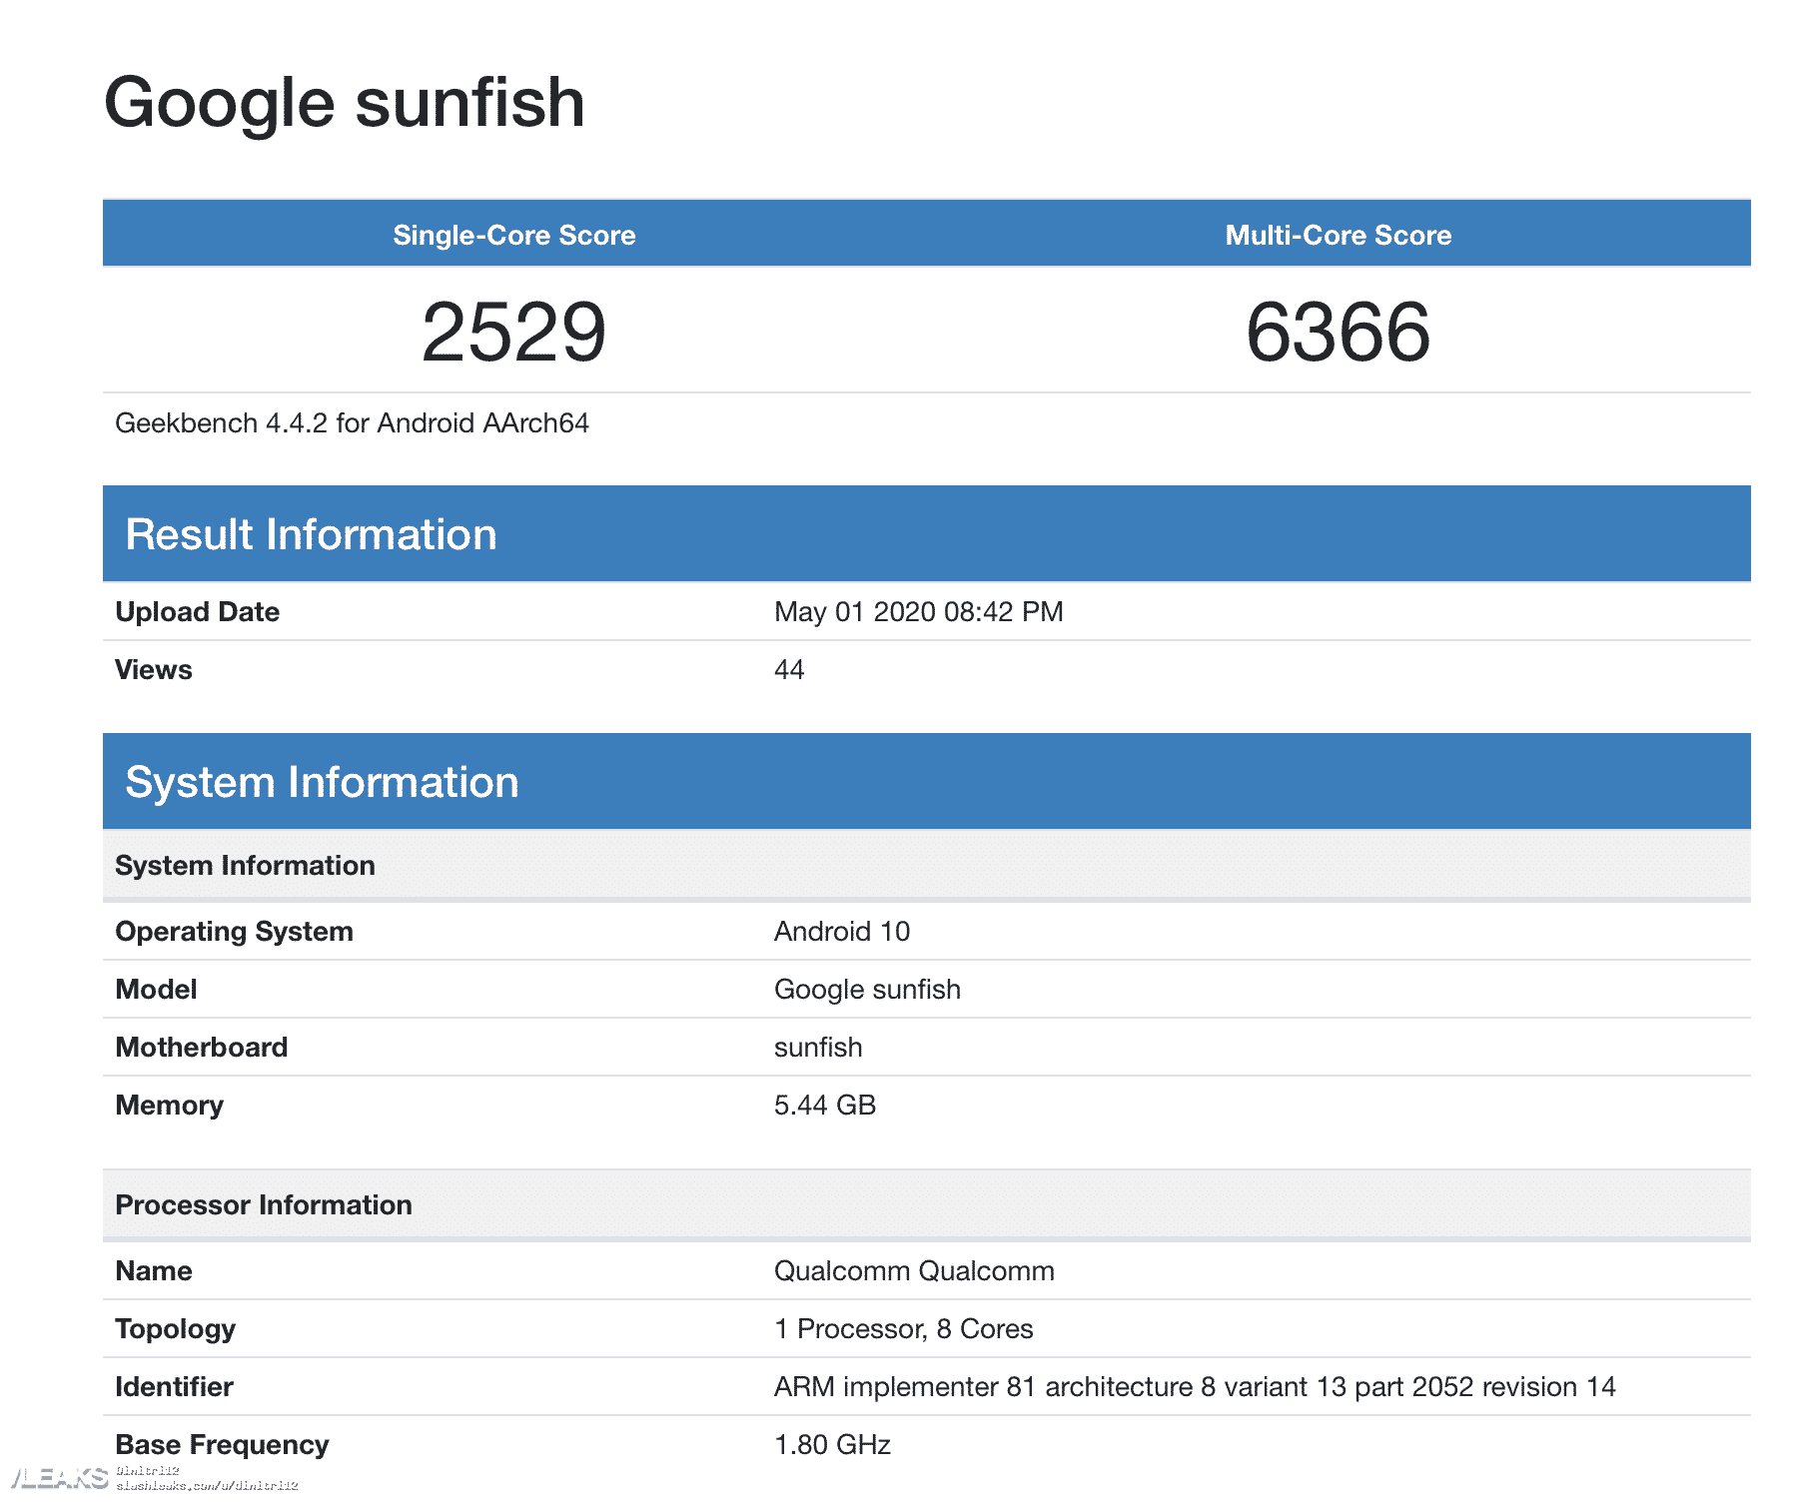This screenshot has height=1508, width=1802.
Task: Click the views count value 44
Action: point(789,669)
